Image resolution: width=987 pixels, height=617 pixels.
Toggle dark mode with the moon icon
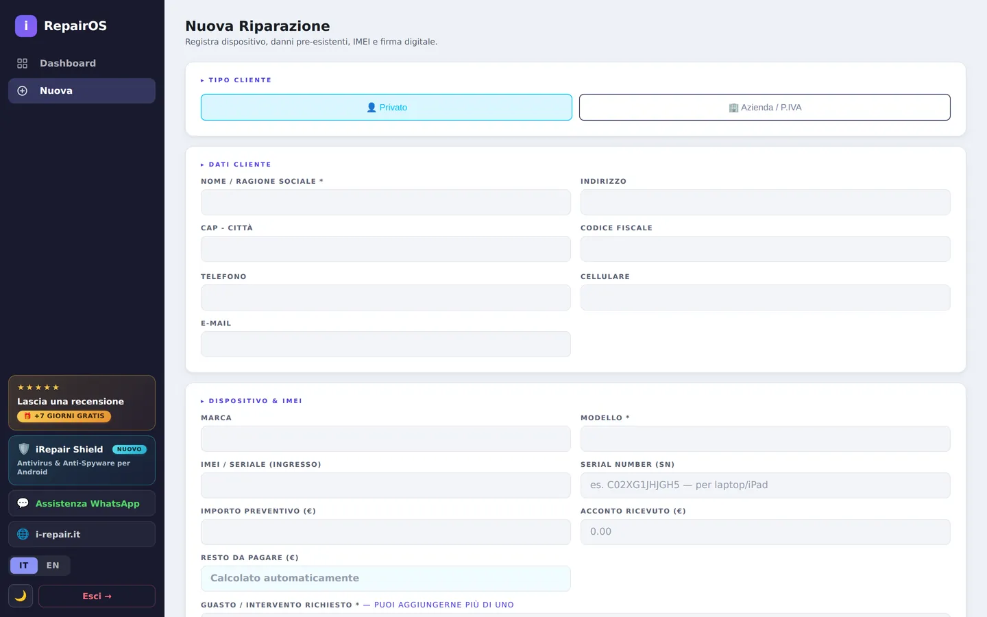tap(21, 596)
